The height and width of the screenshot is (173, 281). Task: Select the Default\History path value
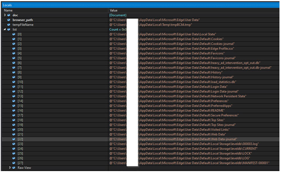166,72
